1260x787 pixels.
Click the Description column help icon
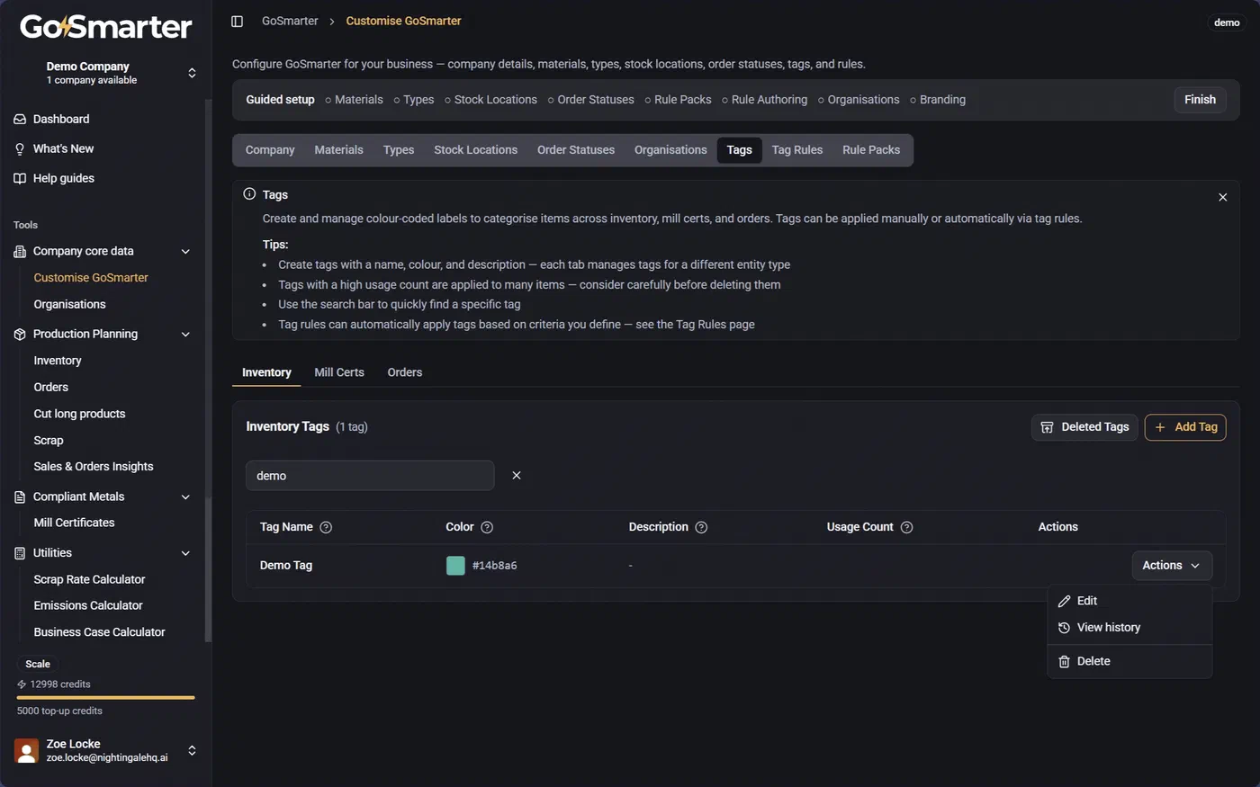701,527
